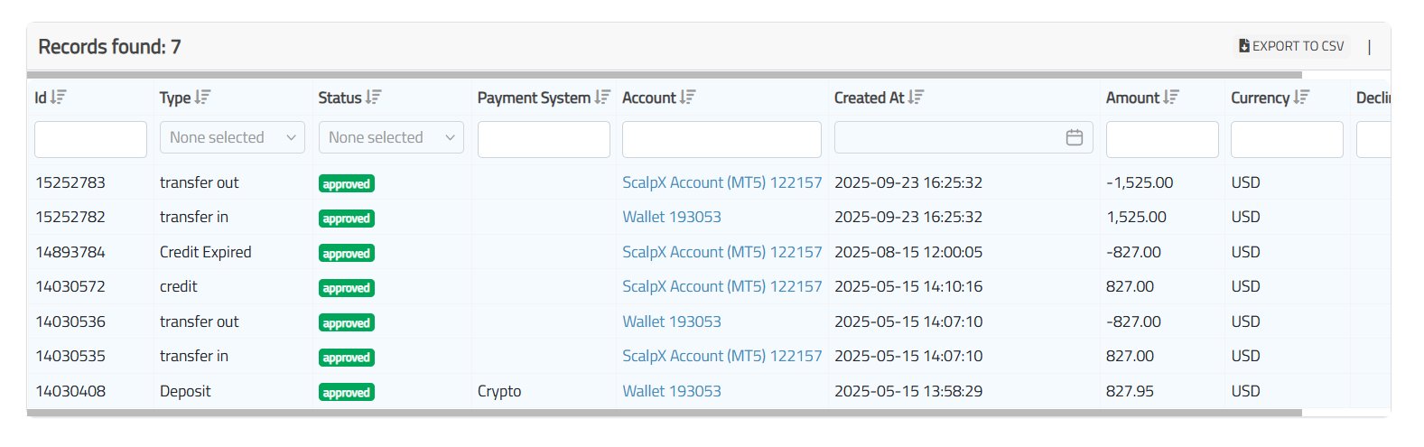Click the Payment System filter field

point(544,140)
